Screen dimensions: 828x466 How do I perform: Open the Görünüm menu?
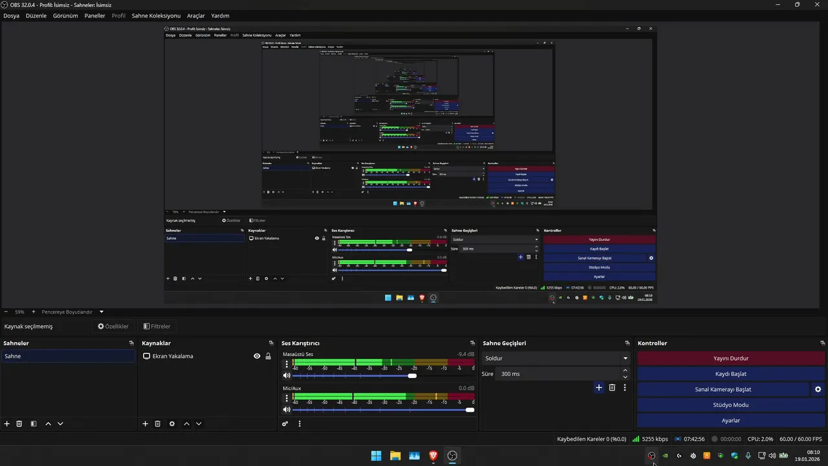(x=65, y=16)
